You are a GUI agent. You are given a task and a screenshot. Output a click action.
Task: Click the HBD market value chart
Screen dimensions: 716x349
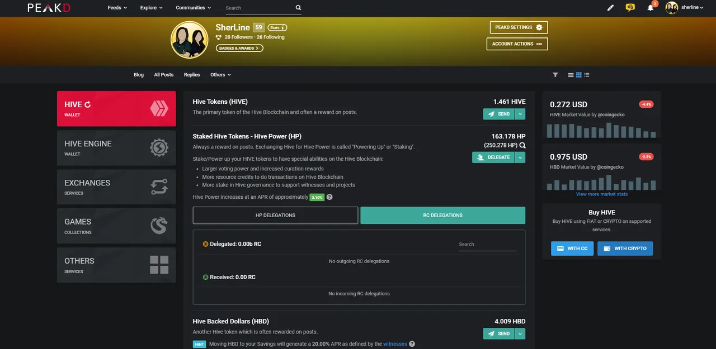601,183
